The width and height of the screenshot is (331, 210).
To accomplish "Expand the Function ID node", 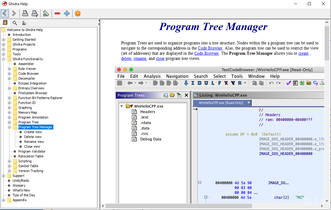I will click(9, 103).
